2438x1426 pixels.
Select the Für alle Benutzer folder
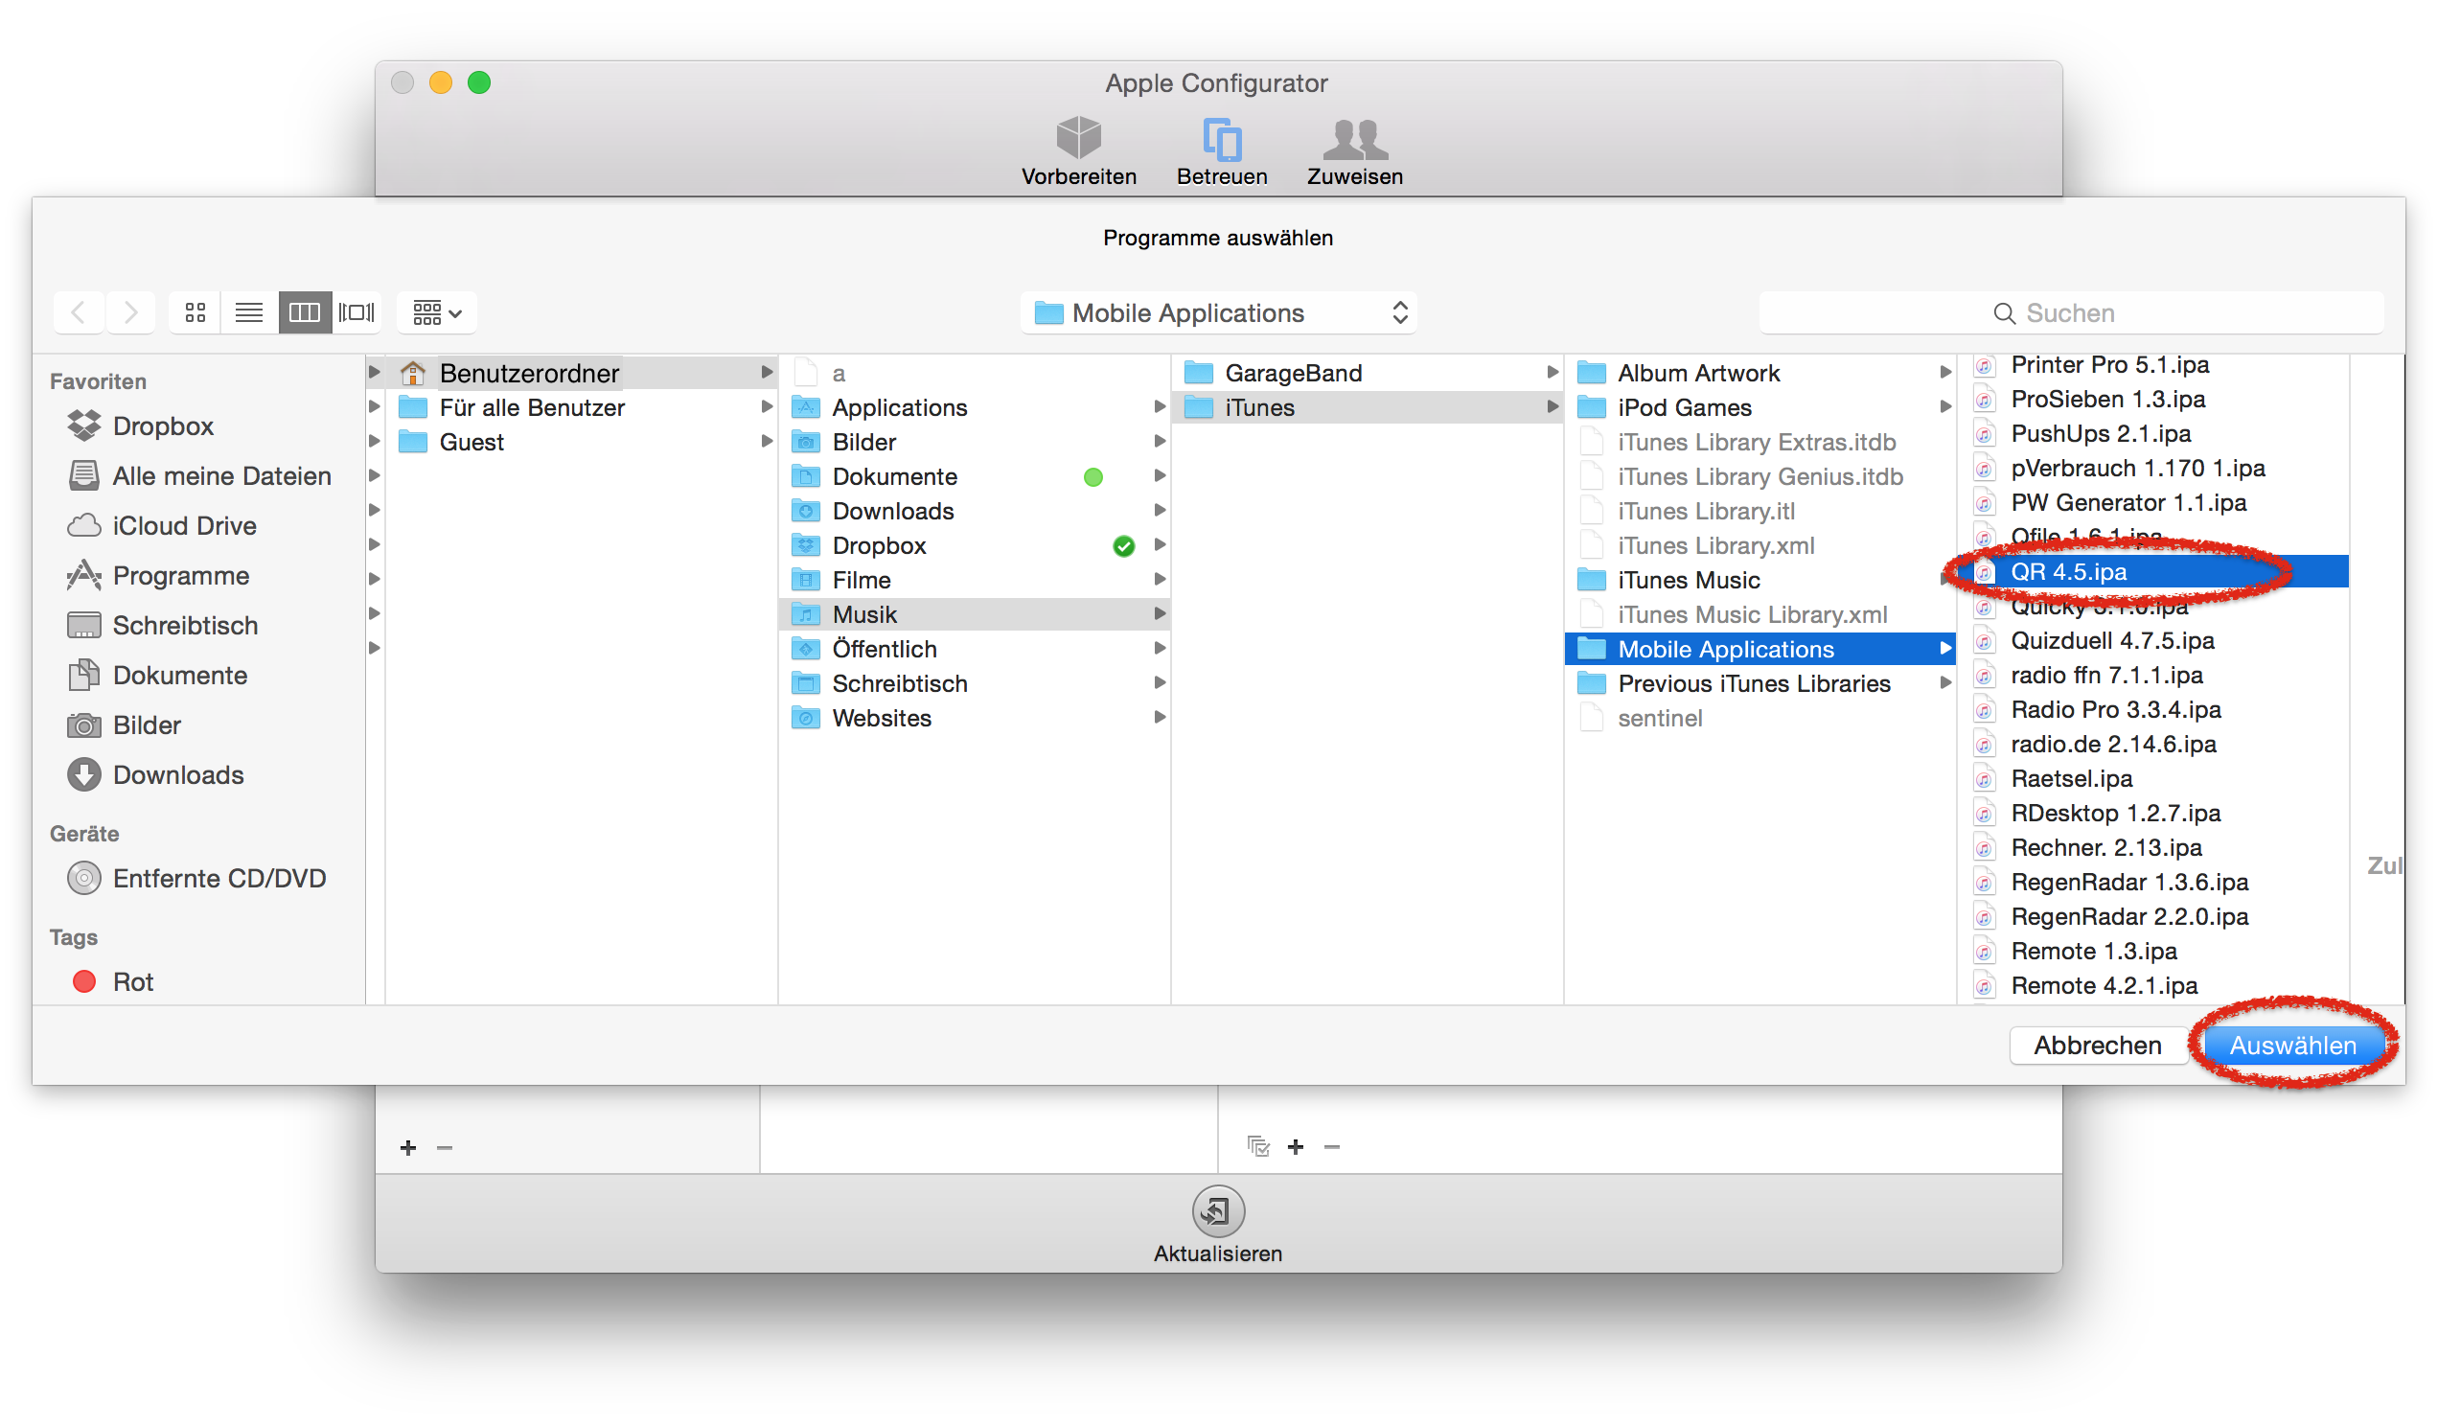(x=582, y=407)
